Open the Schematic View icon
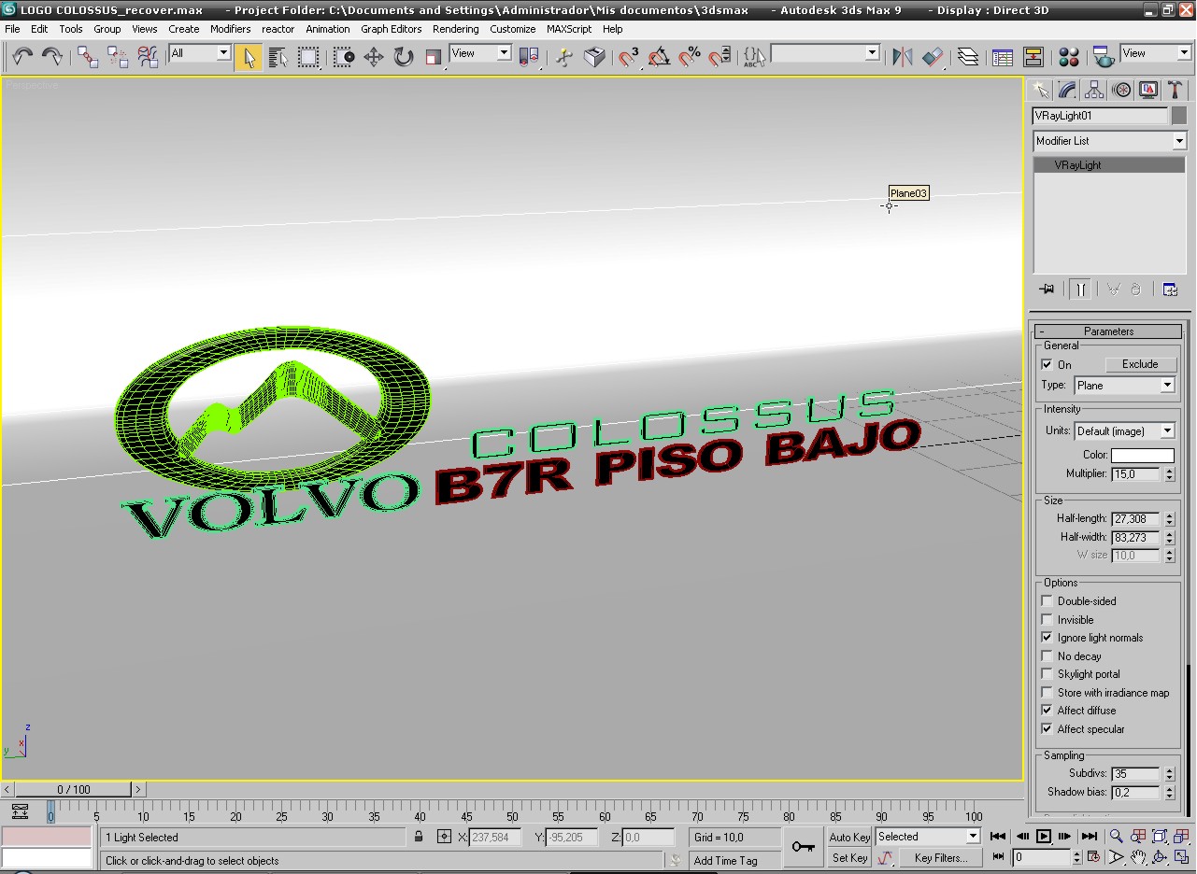 pyautogui.click(x=1033, y=57)
